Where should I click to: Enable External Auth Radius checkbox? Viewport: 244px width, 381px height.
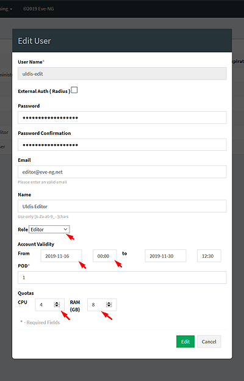[x=74, y=90]
